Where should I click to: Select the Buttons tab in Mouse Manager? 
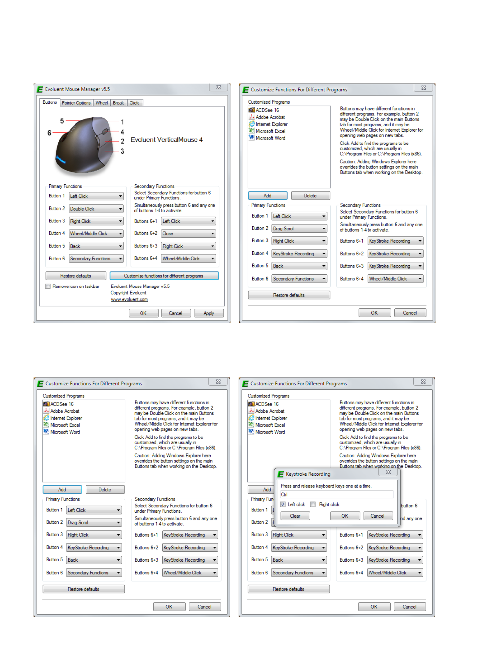coord(50,102)
